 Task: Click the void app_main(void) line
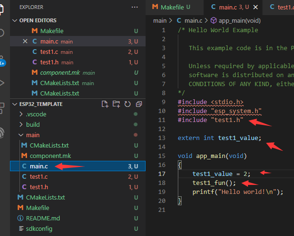[212, 156]
